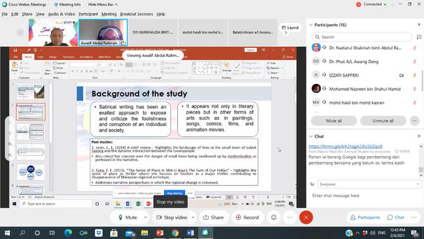Image resolution: width=424 pixels, height=239 pixels.
Task: Open video options arrow beside Stop video
Action: 193,218
